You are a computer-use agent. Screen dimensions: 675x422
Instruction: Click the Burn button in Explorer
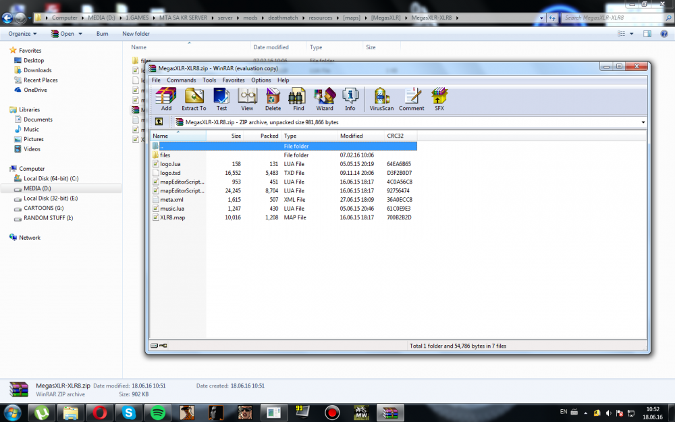coord(103,34)
